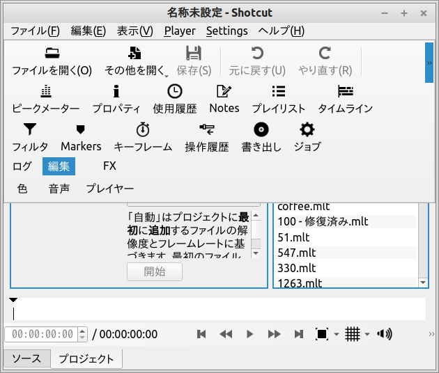This screenshot has width=439, height=373.
Task: Click the player scrub bar
Action: (219, 310)
